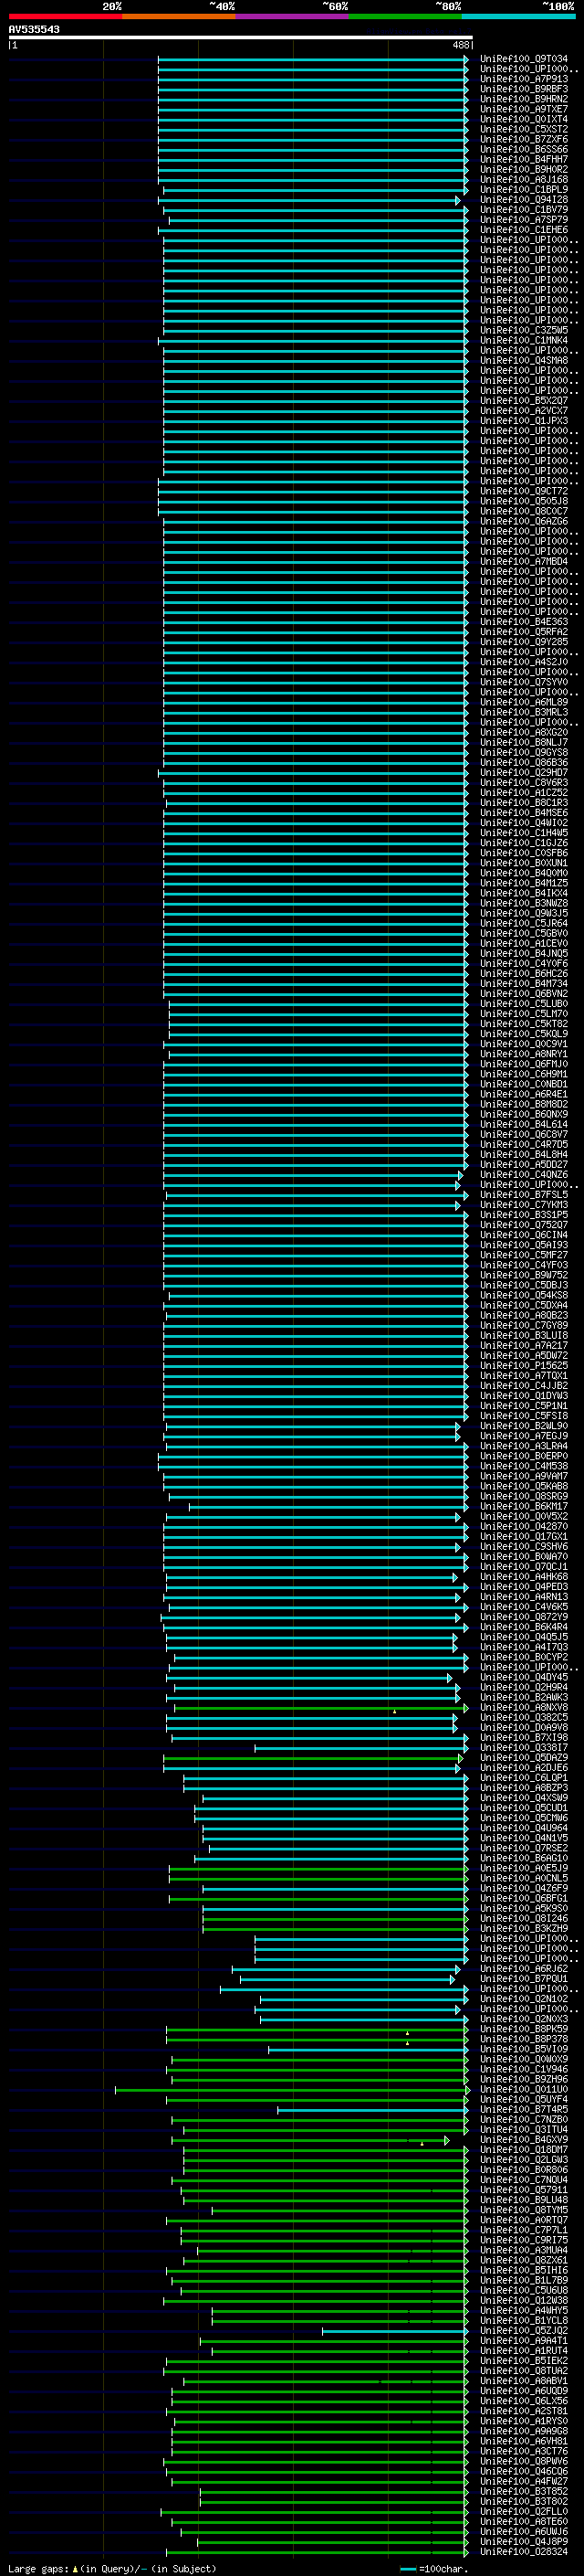Click the UniRef100_B4M734 label
The width and height of the screenshot is (584, 2576).
click(524, 984)
